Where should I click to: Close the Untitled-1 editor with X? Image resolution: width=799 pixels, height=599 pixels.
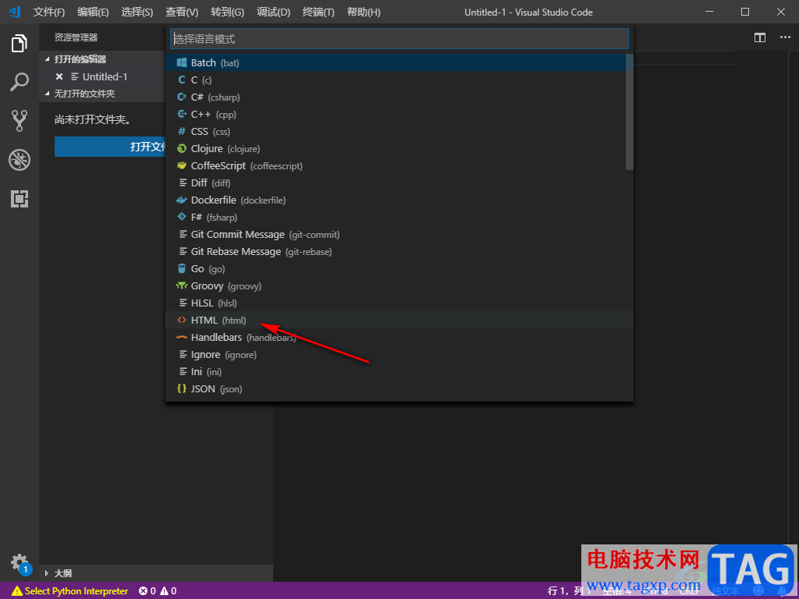(x=59, y=76)
